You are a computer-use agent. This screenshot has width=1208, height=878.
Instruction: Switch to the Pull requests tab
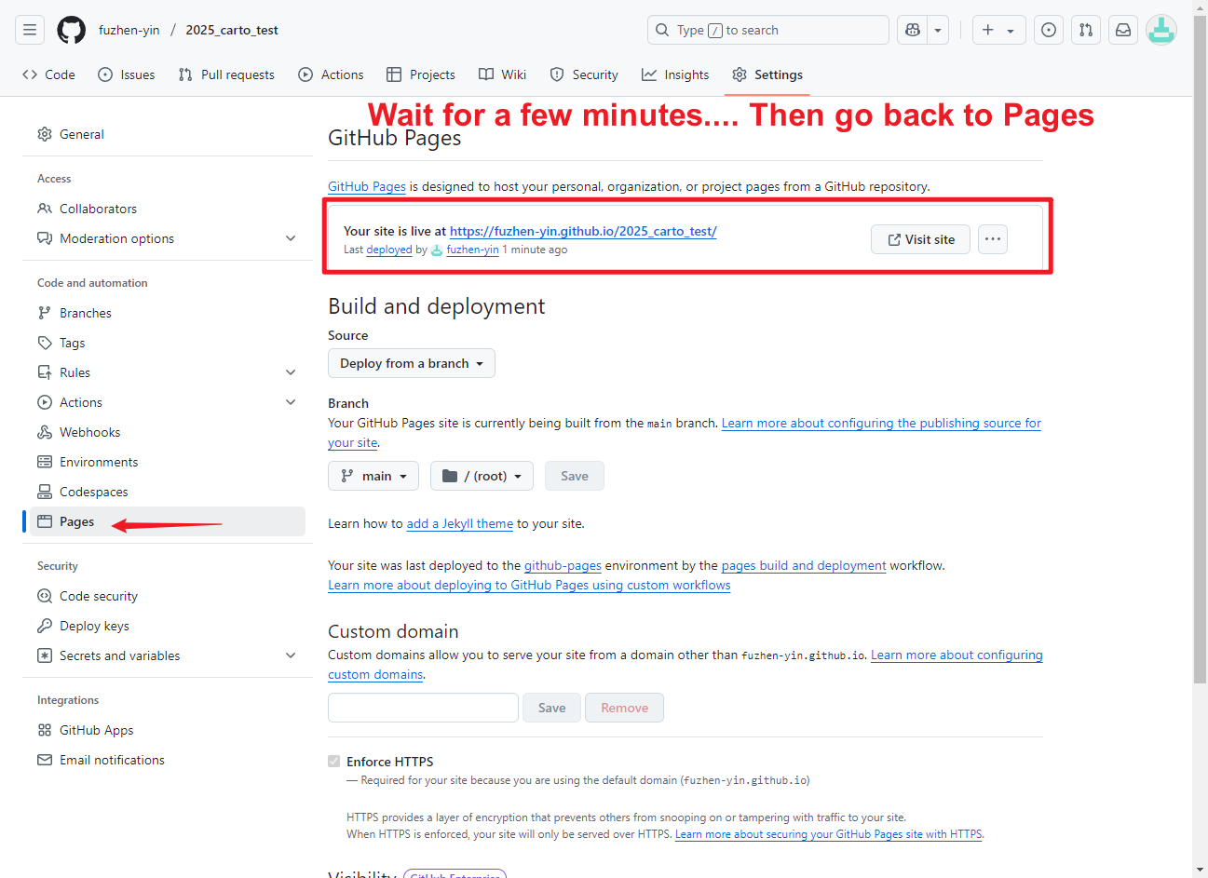(x=226, y=74)
